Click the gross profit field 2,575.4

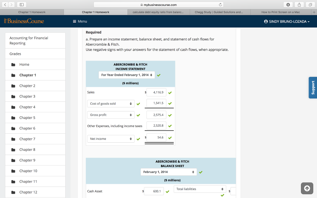tap(156, 115)
